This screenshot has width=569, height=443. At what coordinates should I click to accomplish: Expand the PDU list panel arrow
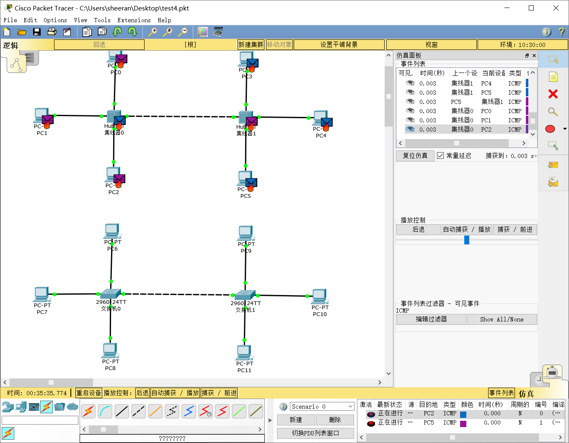point(270,420)
